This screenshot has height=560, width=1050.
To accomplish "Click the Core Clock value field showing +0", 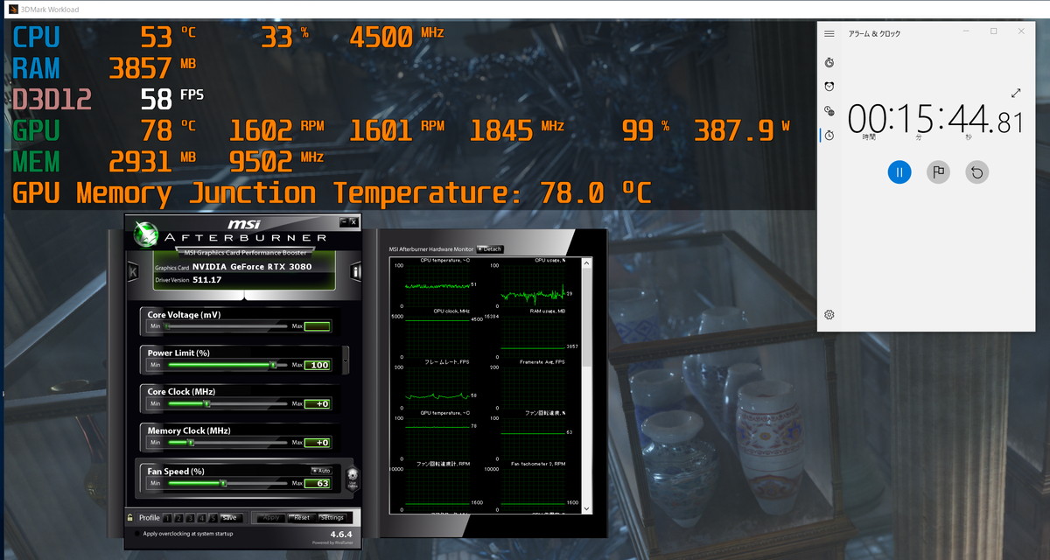I will (x=317, y=403).
